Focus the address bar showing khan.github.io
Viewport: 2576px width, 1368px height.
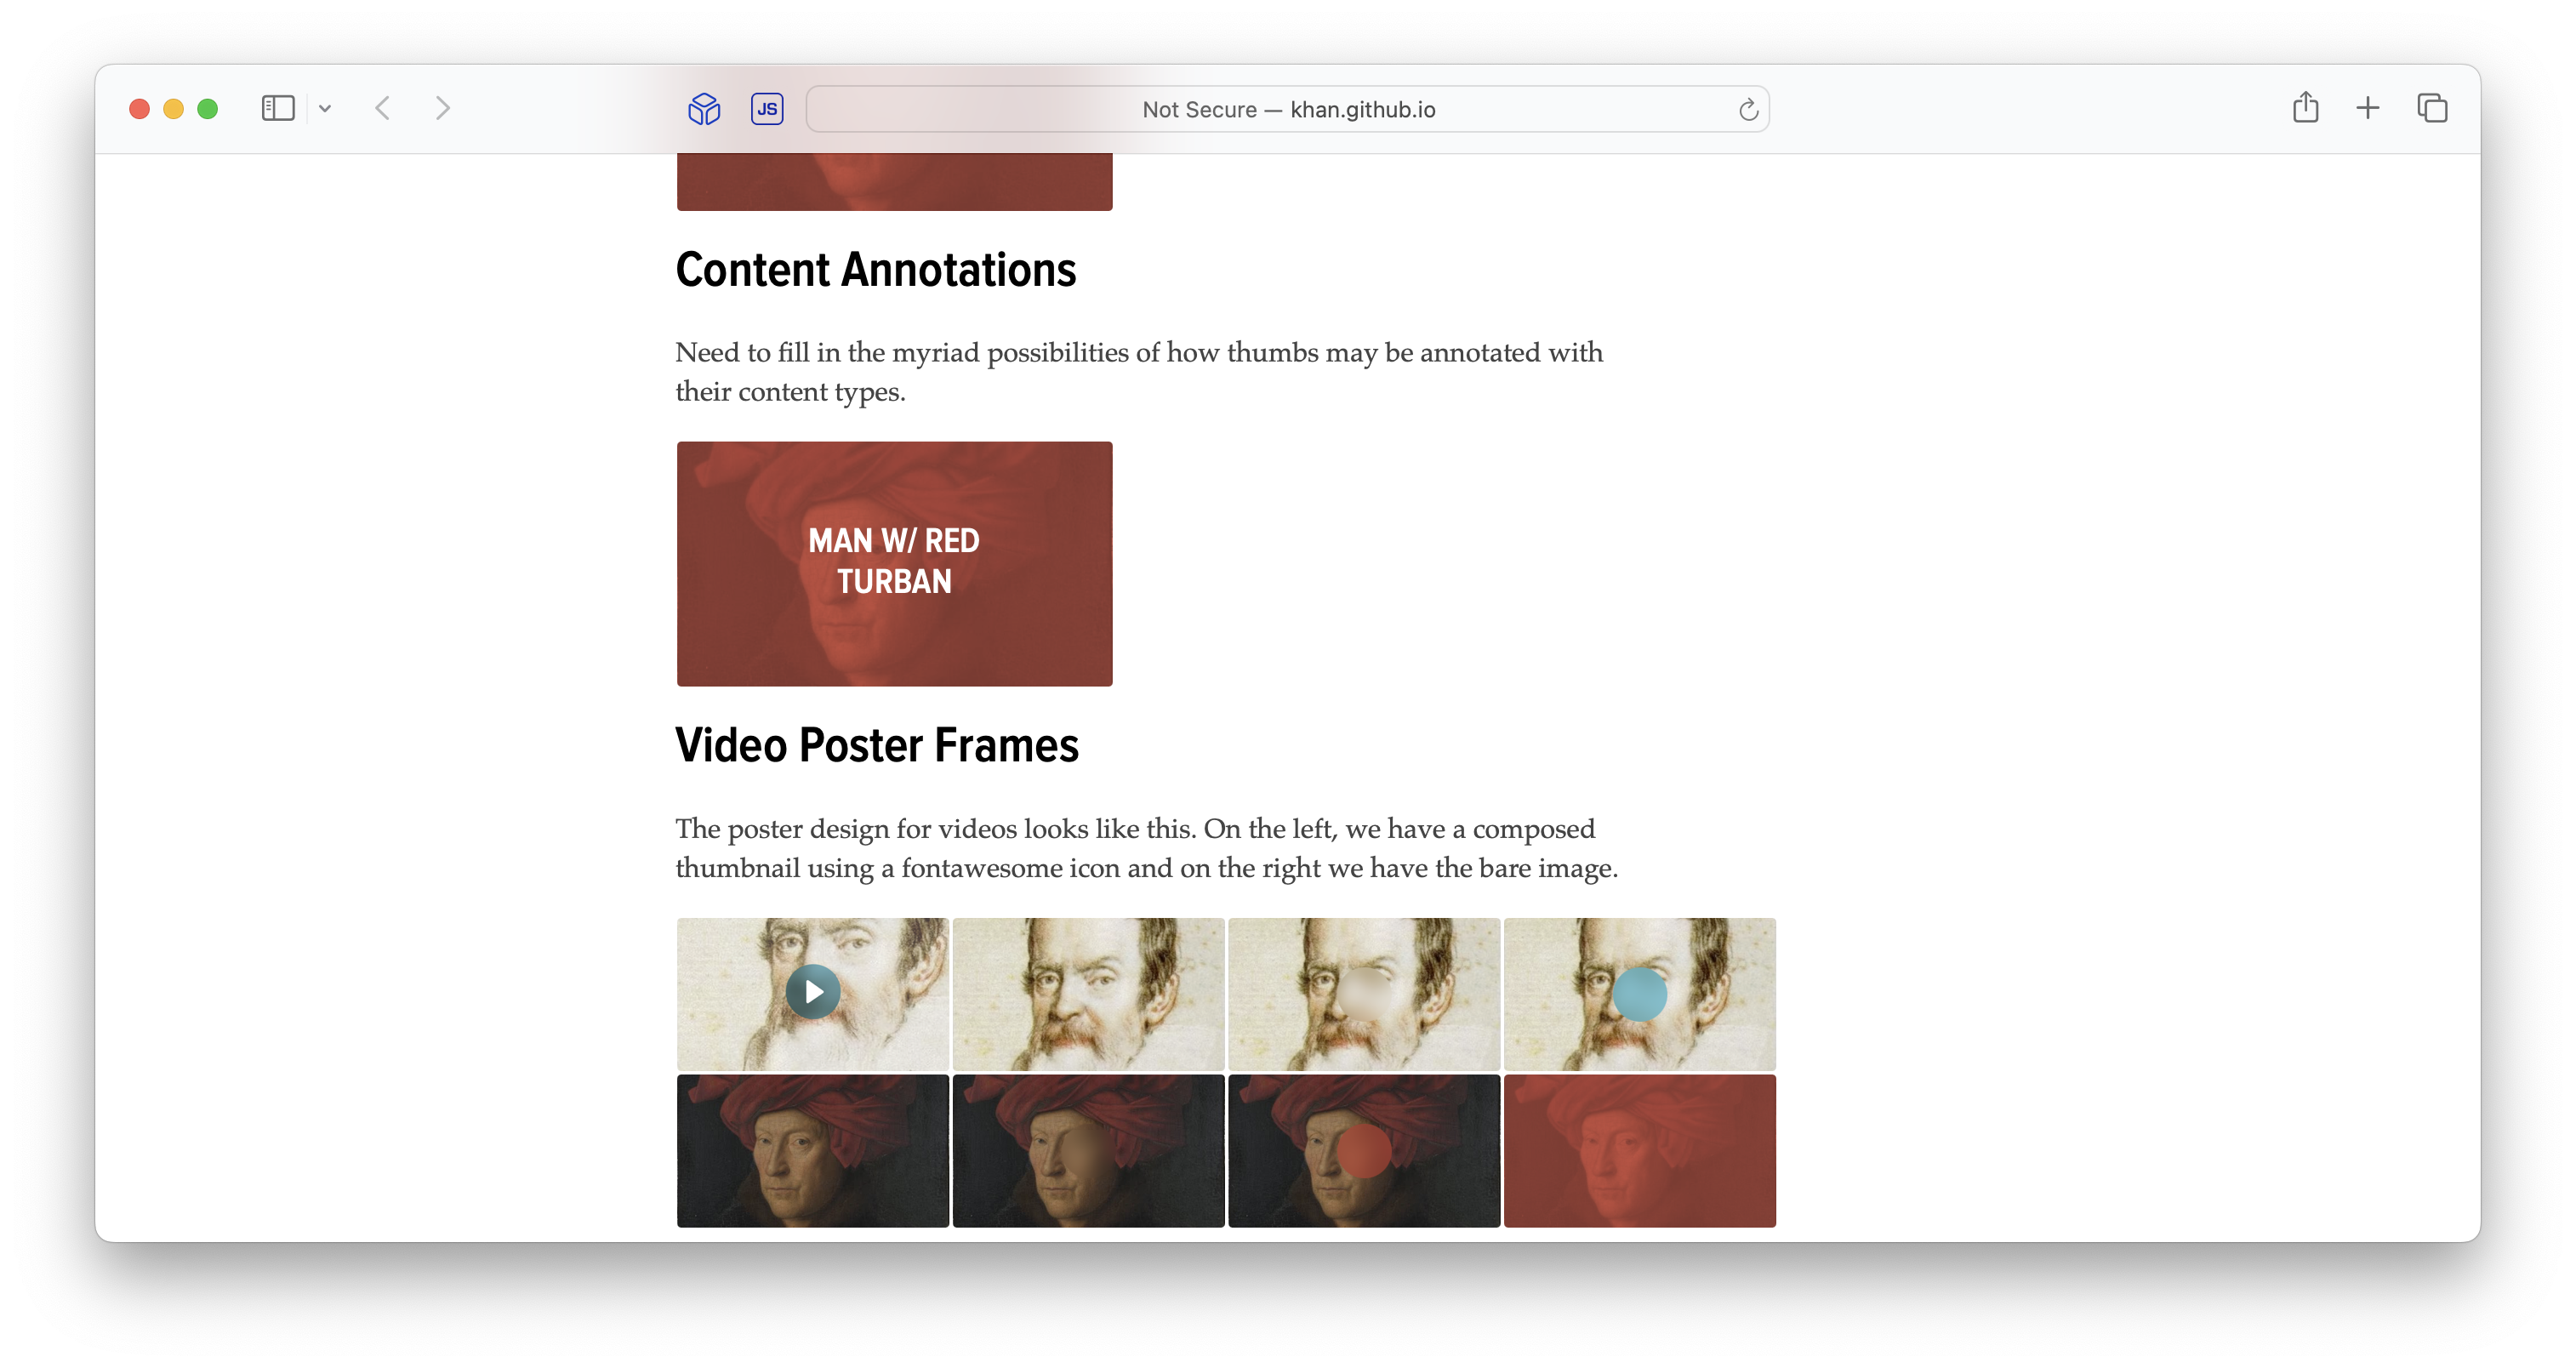[1288, 109]
